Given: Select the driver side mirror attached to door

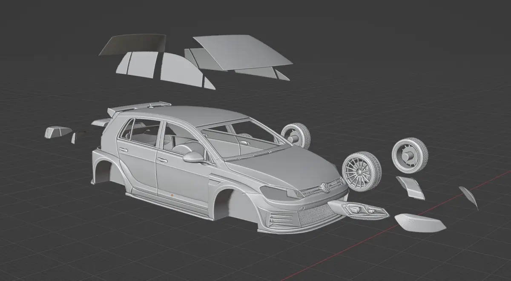Looking at the screenshot, I should click(194, 156).
